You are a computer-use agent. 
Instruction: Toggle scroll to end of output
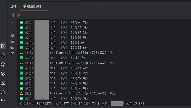coord(12,41)
